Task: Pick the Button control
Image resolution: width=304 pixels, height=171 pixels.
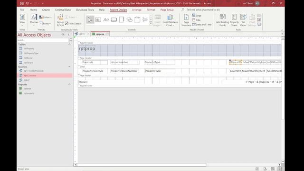Action: (114, 19)
